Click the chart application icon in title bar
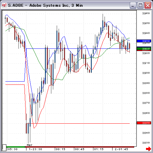 (4, 5)
